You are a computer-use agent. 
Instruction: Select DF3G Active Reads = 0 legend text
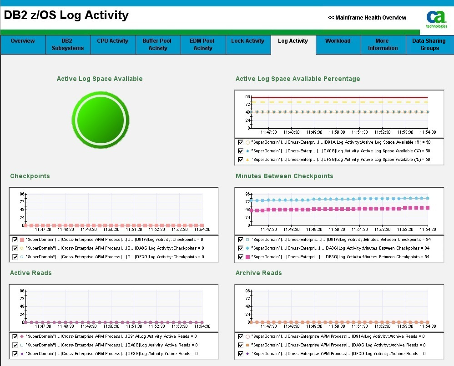point(111,354)
